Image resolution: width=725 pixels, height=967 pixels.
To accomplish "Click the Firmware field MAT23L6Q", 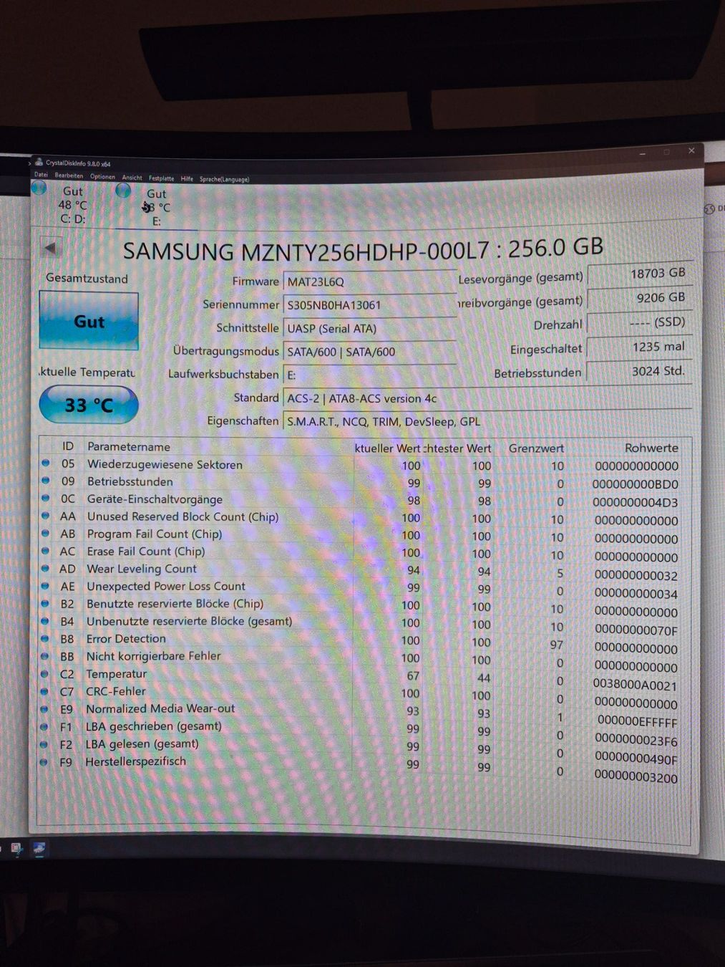I will tap(369, 282).
